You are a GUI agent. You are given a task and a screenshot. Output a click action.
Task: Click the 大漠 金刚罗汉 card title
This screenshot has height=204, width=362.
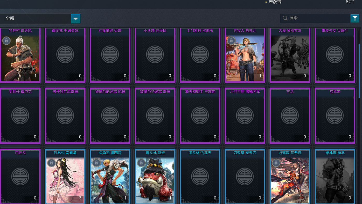coord(290,31)
